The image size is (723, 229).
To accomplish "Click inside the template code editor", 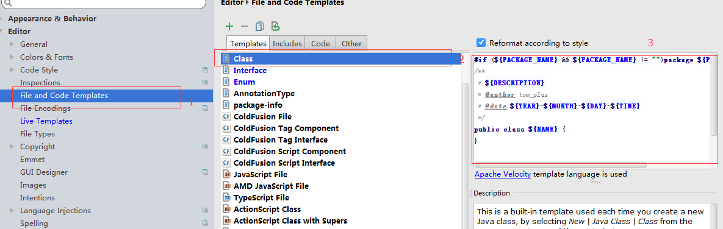I will point(592,108).
